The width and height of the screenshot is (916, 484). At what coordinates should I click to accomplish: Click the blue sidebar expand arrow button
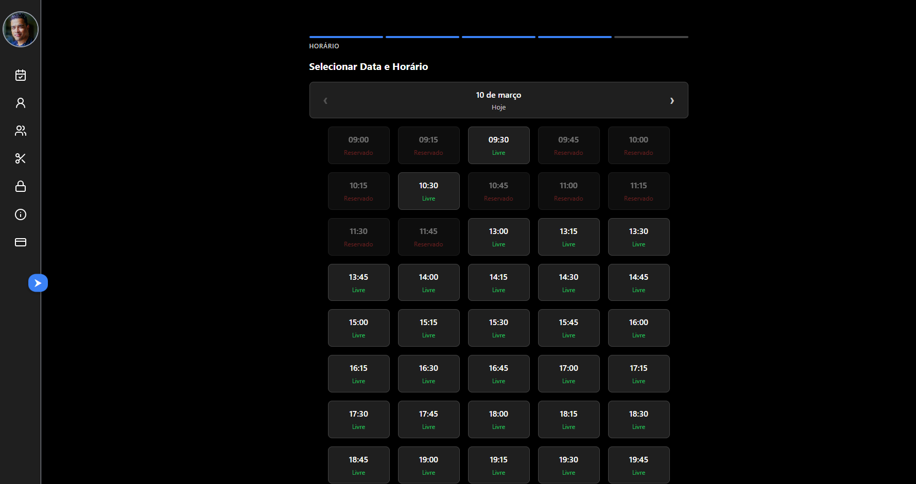(x=38, y=283)
